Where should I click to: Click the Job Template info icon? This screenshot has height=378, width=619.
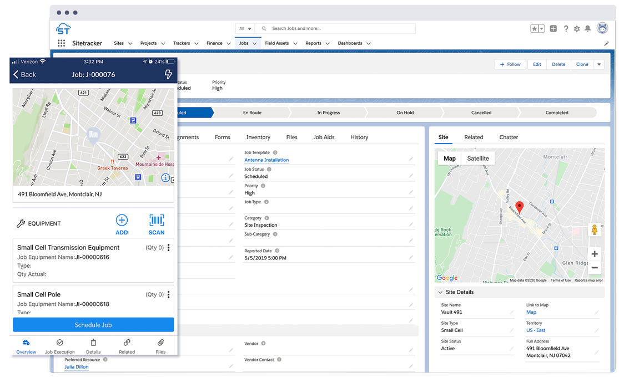pyautogui.click(x=275, y=152)
